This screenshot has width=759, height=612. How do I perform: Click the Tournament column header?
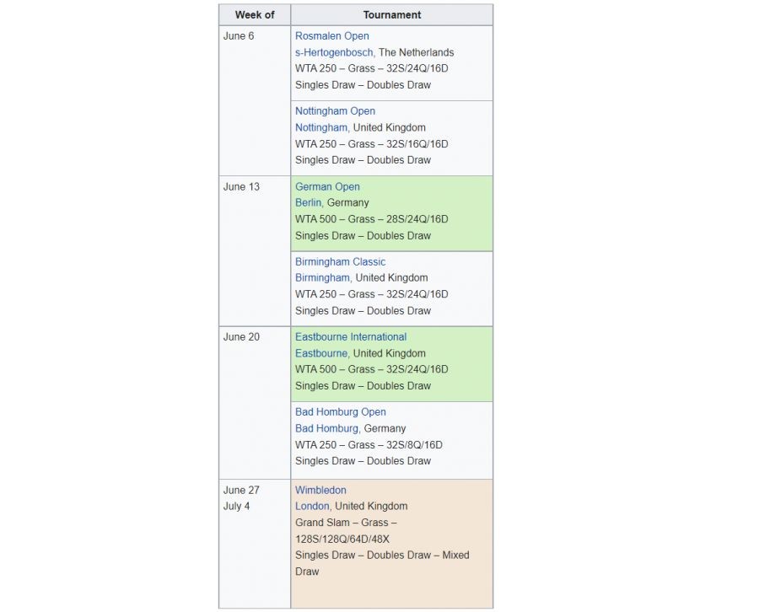click(391, 15)
